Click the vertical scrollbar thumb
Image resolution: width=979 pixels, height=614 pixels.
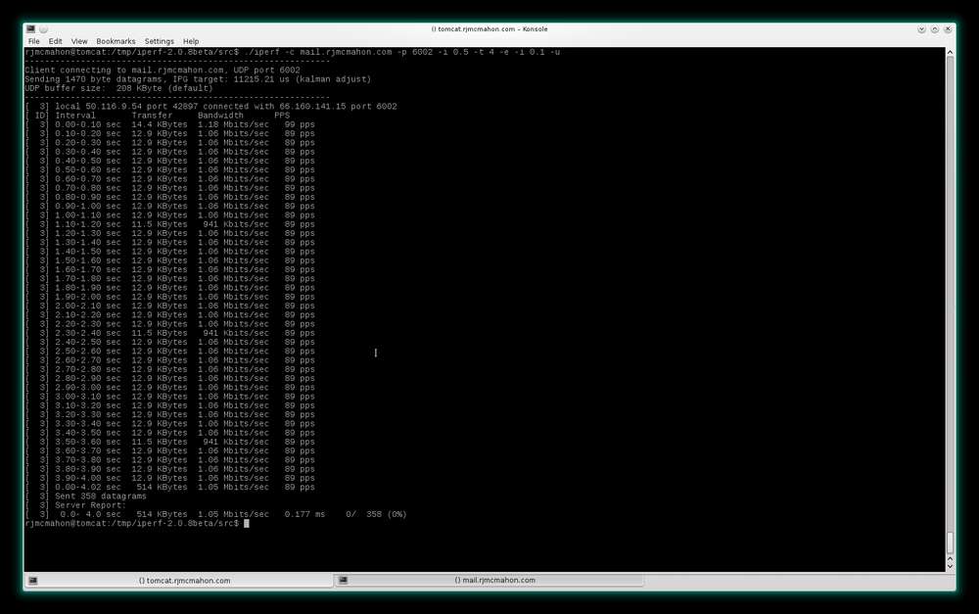951,543
